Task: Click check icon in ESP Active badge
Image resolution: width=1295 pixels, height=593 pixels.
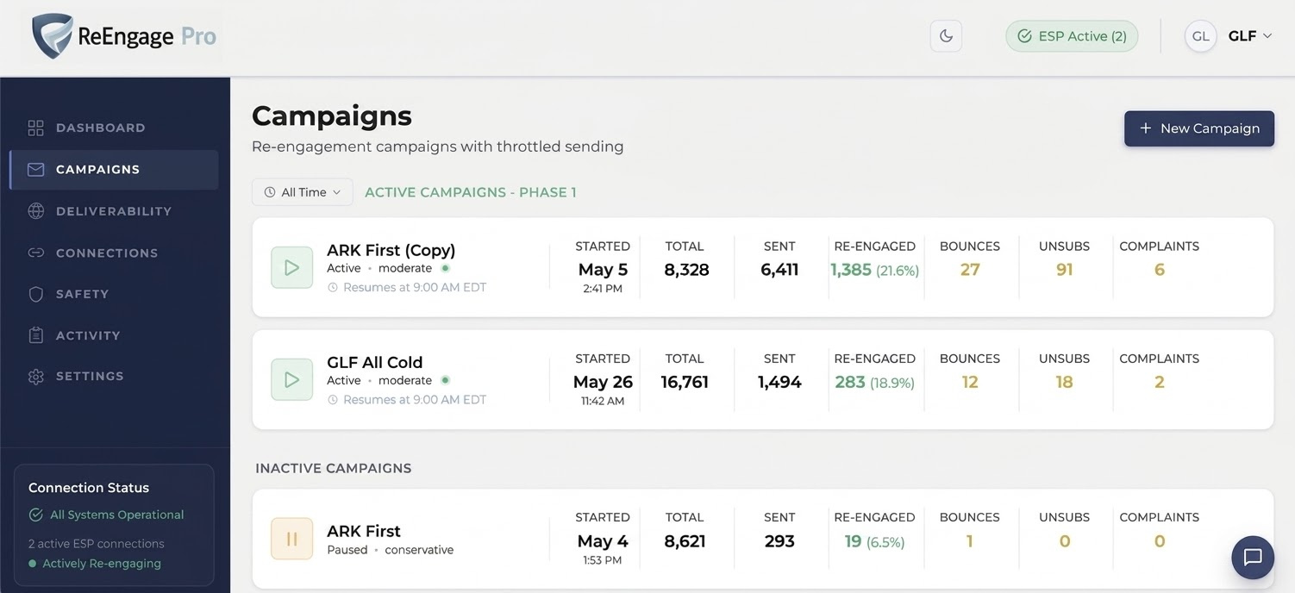Action: click(1025, 36)
